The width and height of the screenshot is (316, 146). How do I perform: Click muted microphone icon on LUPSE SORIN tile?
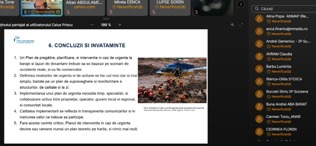pos(154,12)
